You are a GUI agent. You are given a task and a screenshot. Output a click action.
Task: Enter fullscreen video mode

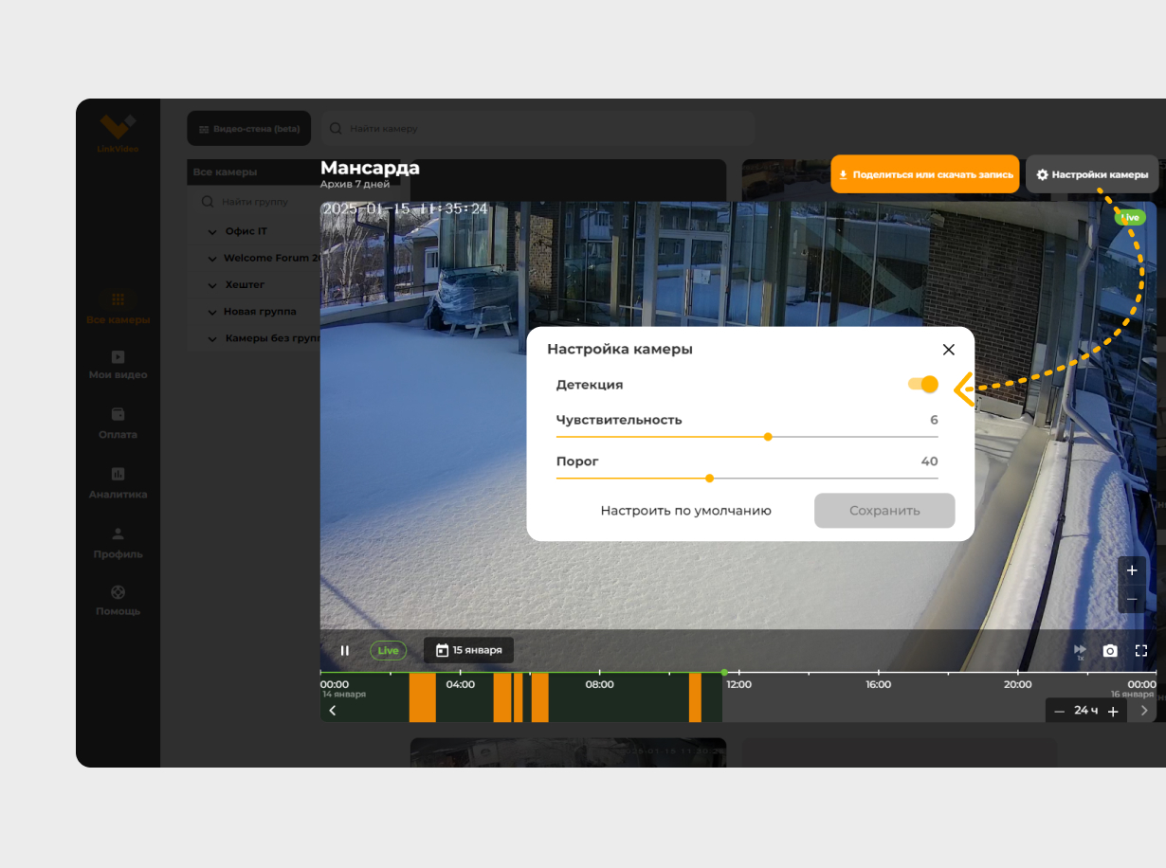(x=1141, y=651)
